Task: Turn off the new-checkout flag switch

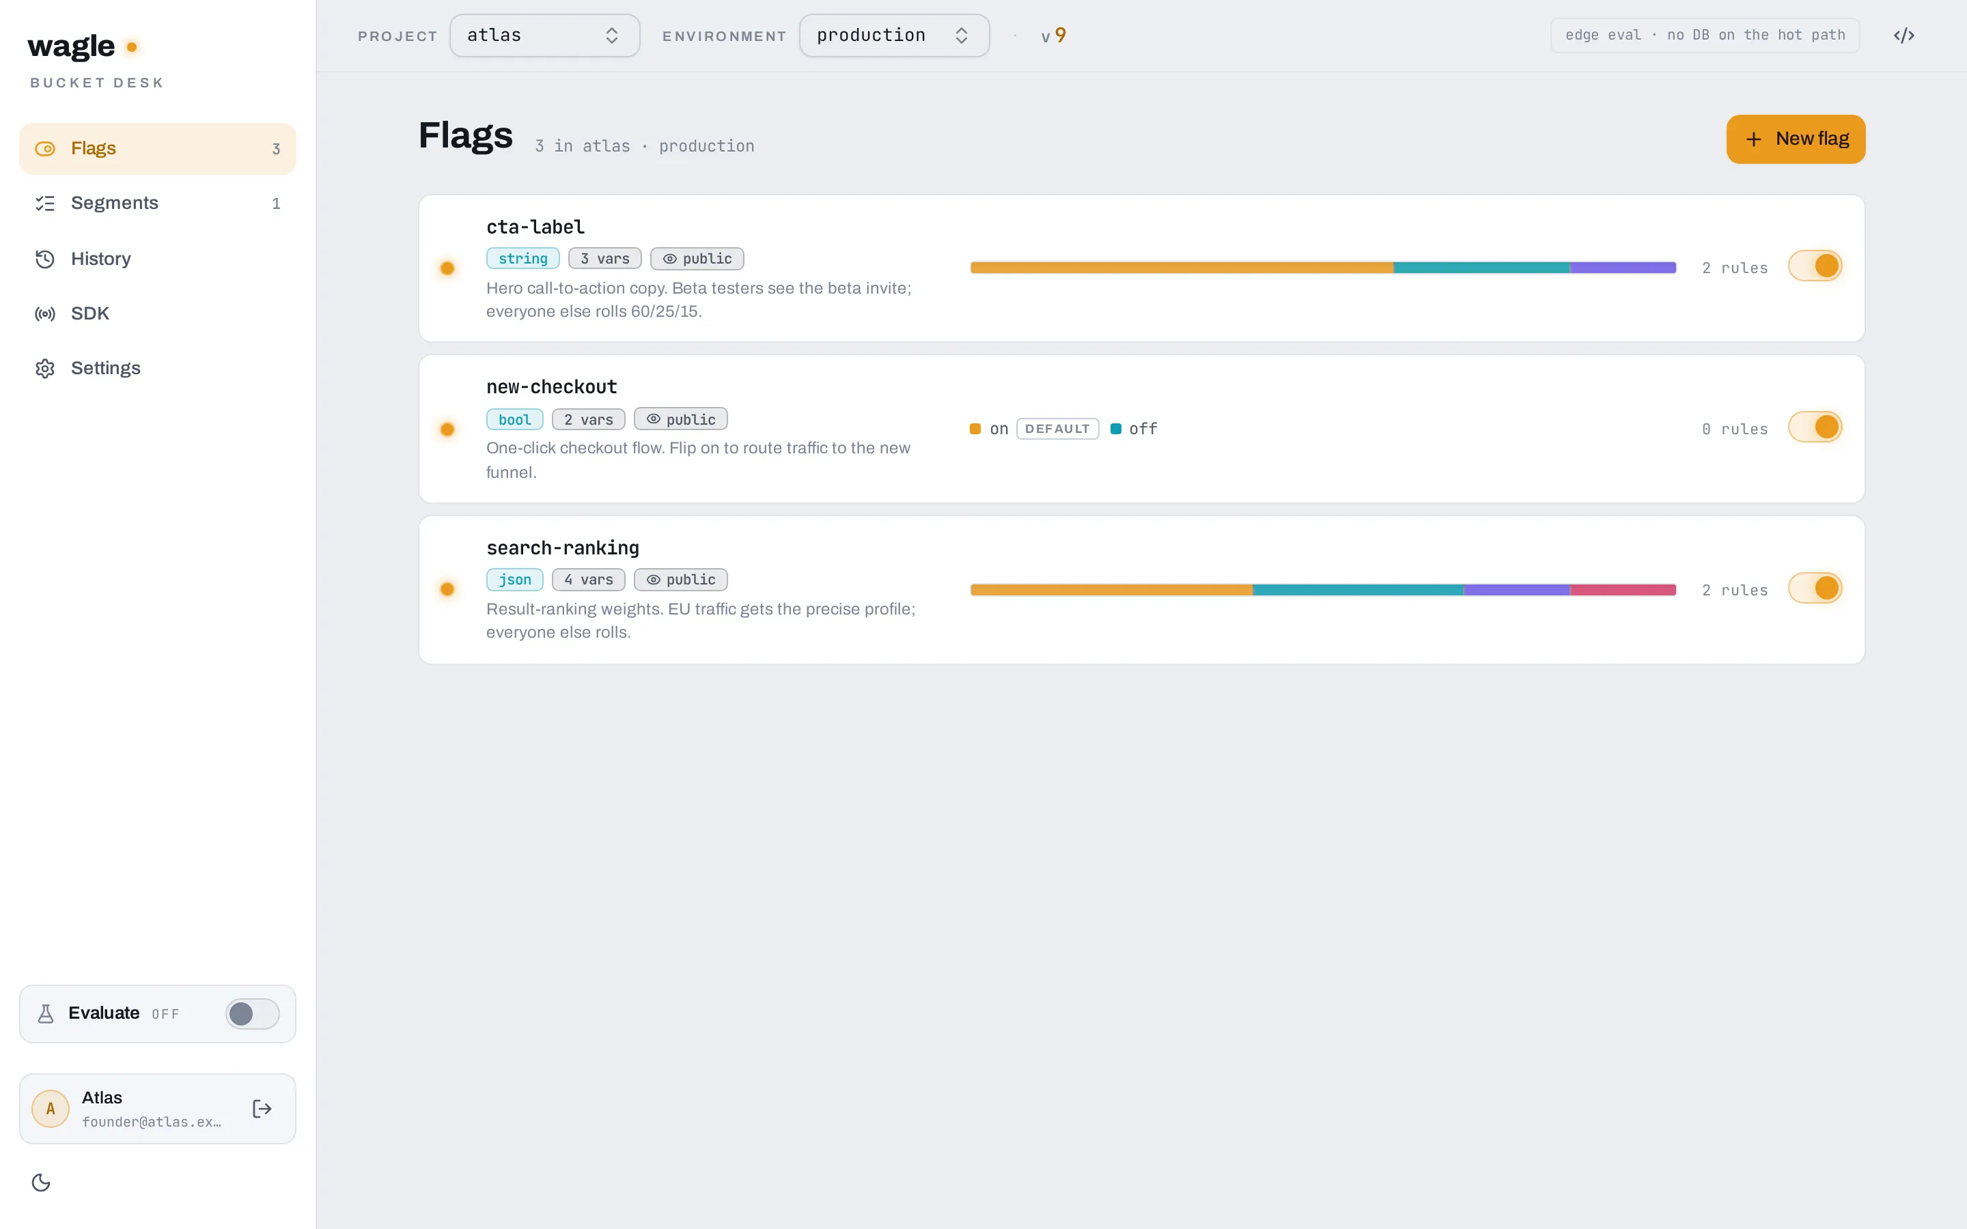Action: click(1815, 427)
